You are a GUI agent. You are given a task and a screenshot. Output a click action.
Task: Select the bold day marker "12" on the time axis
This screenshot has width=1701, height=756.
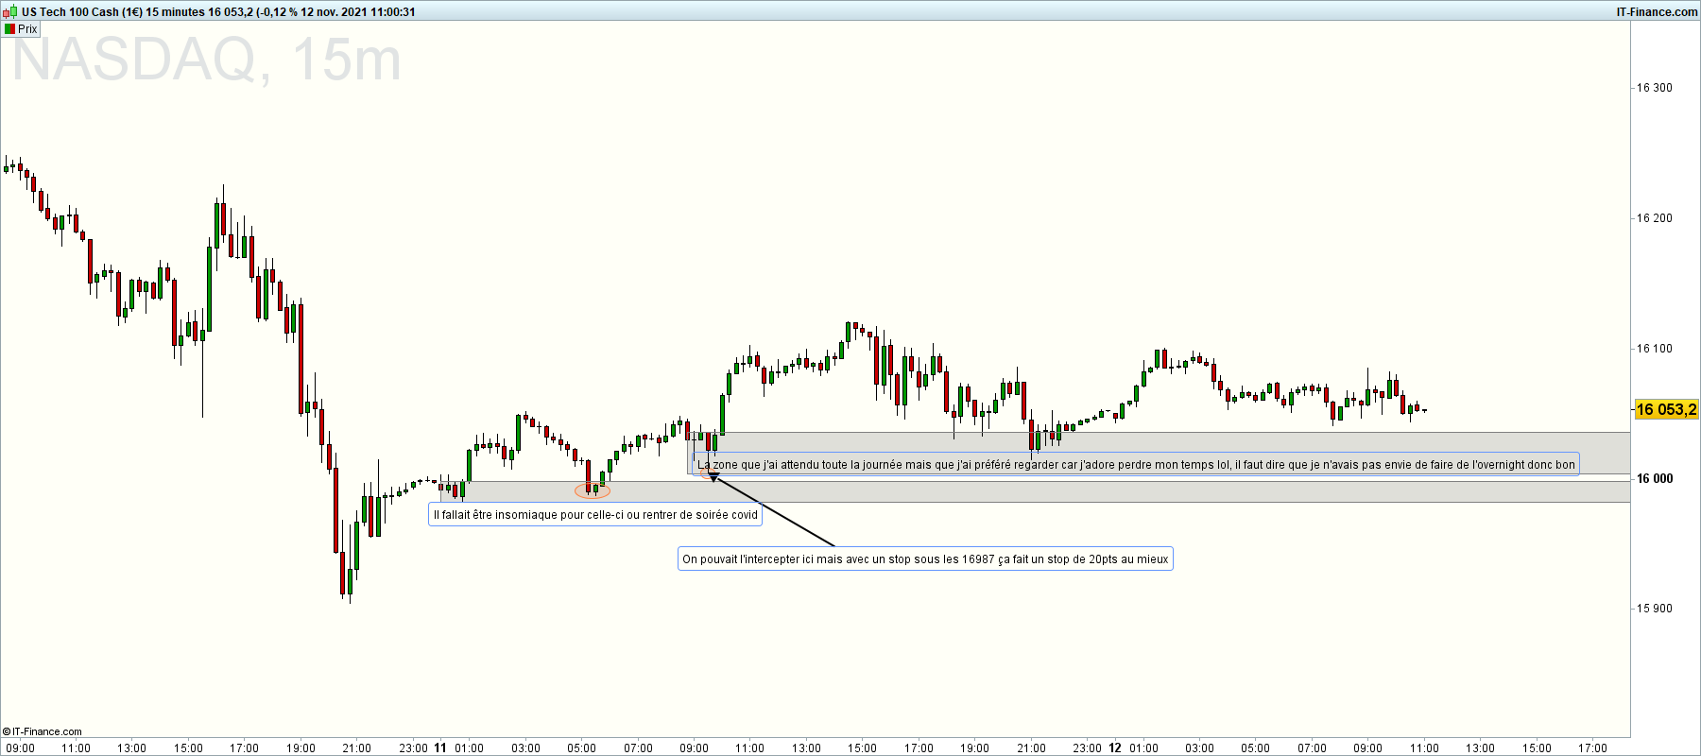[x=1115, y=747]
